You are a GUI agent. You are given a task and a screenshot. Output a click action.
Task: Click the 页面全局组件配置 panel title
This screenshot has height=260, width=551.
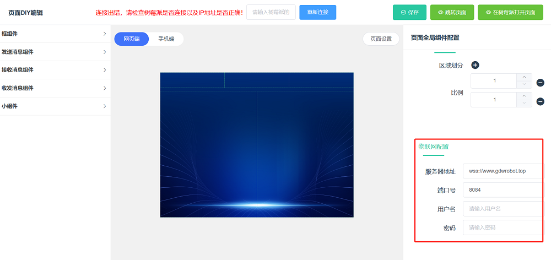coord(435,37)
